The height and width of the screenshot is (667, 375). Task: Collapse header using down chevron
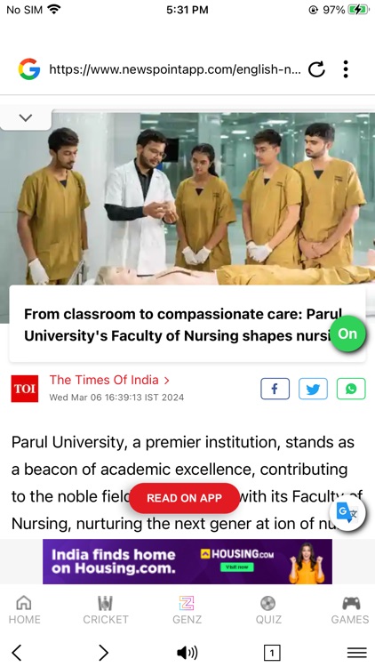[x=26, y=117]
